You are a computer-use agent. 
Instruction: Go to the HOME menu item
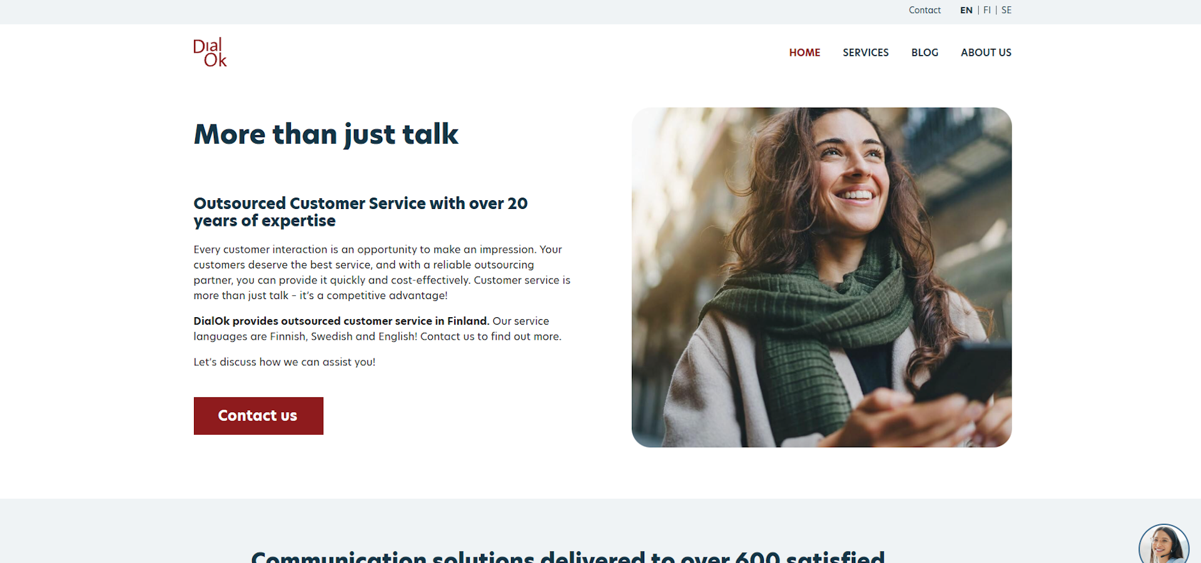804,53
